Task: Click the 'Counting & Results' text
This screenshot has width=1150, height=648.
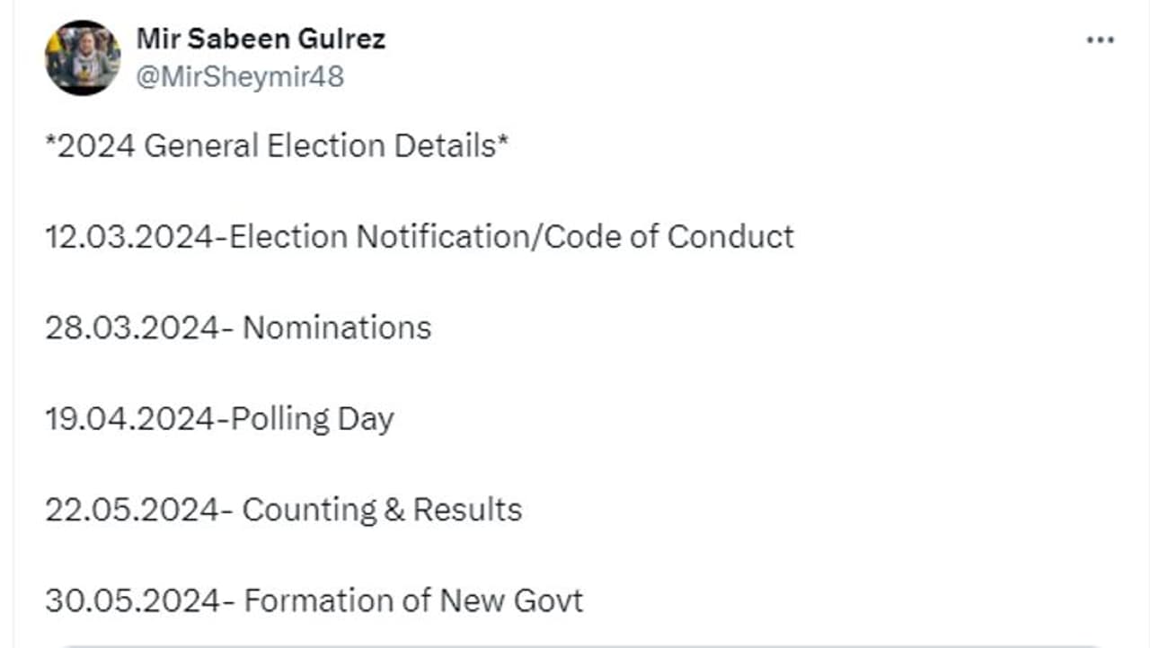Action: 382,510
